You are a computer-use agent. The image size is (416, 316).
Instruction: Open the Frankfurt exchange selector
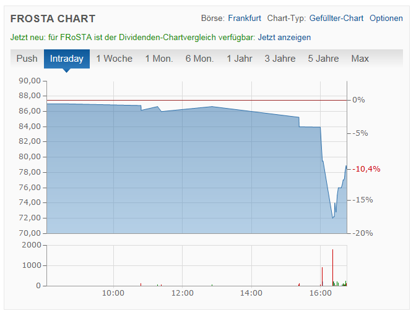coord(244,19)
